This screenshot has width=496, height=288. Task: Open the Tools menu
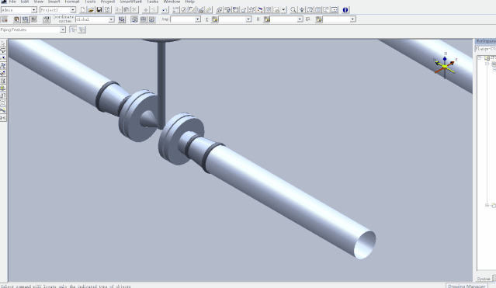click(x=90, y=2)
